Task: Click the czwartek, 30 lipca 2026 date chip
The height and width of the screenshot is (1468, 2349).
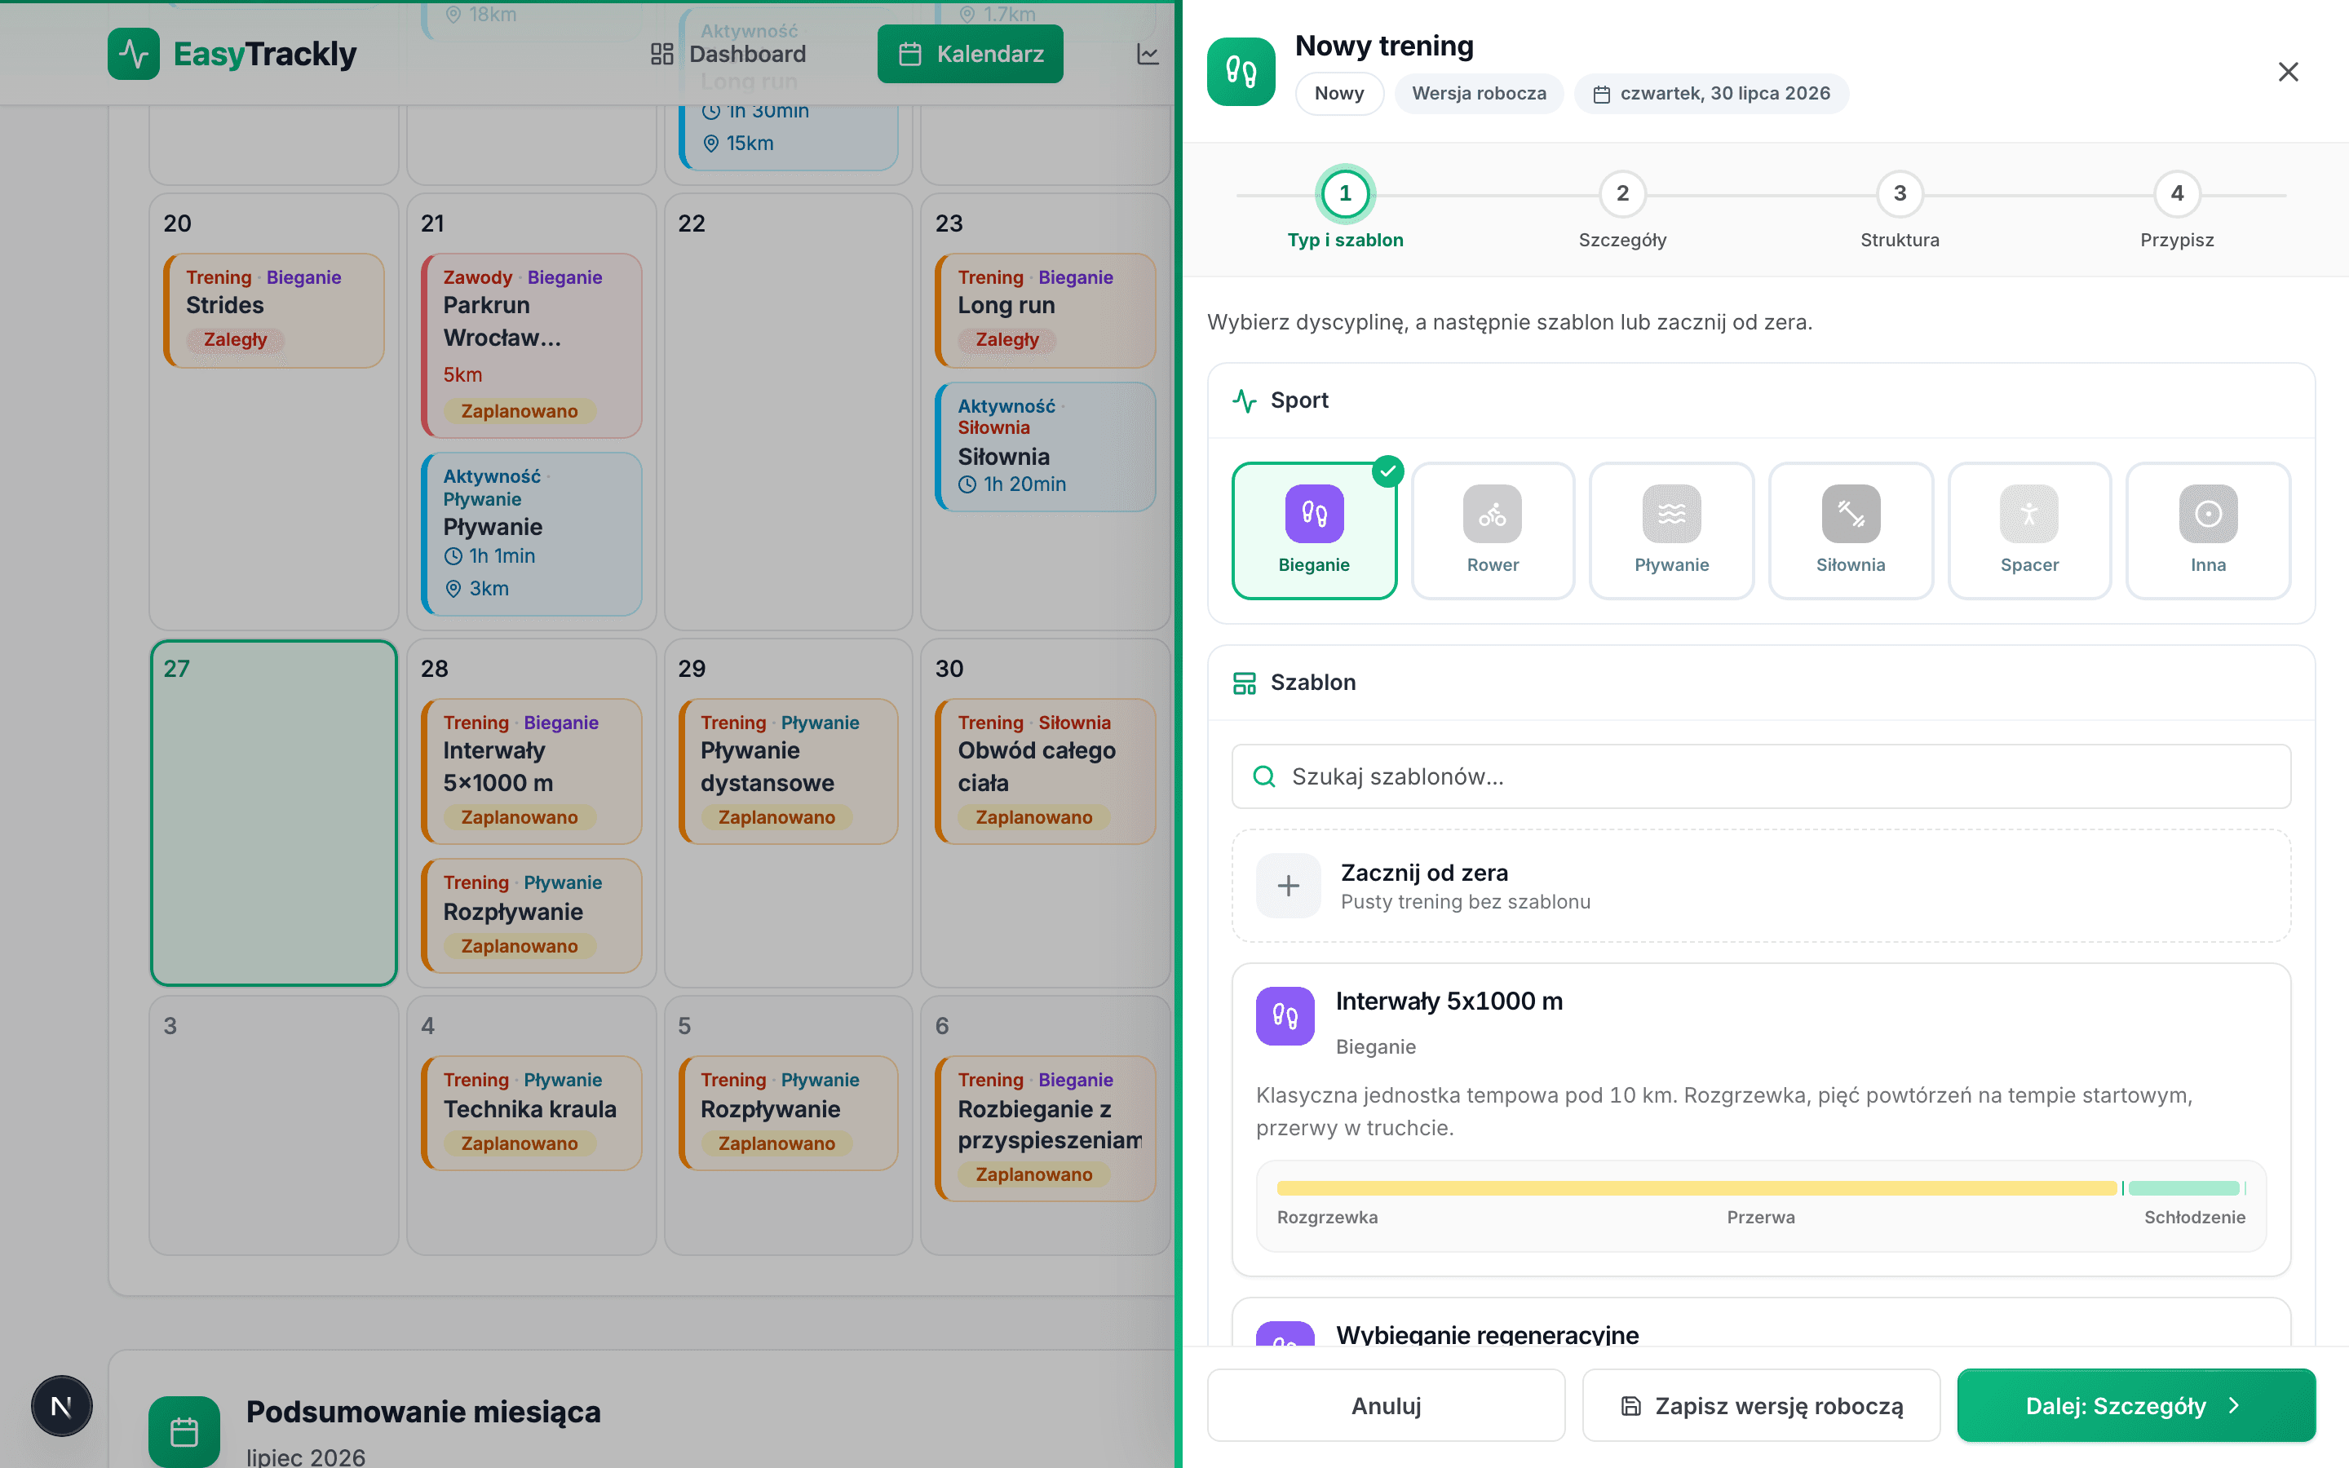Action: (1711, 93)
